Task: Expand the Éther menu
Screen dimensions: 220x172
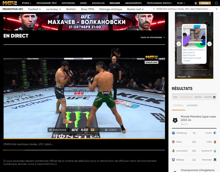Action: coord(27,3)
